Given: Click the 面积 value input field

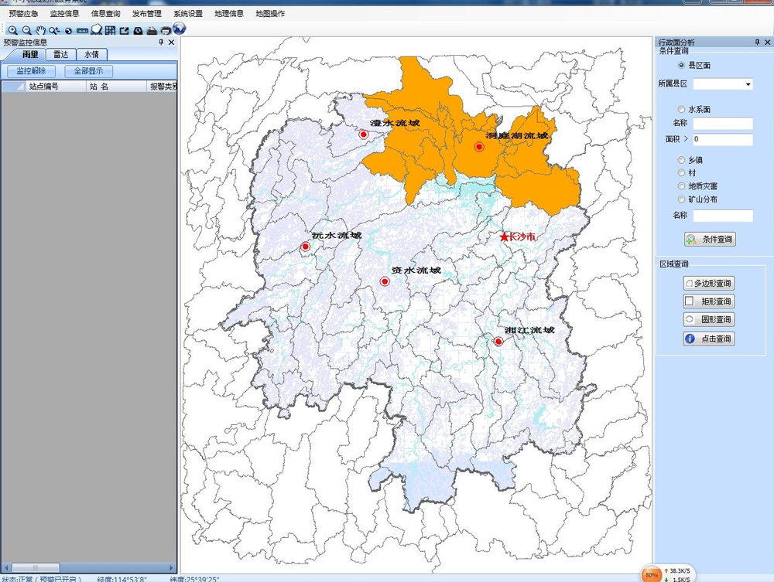Looking at the screenshot, I should coord(723,140).
